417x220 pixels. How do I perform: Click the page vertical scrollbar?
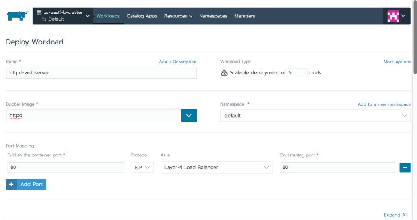(415, 37)
